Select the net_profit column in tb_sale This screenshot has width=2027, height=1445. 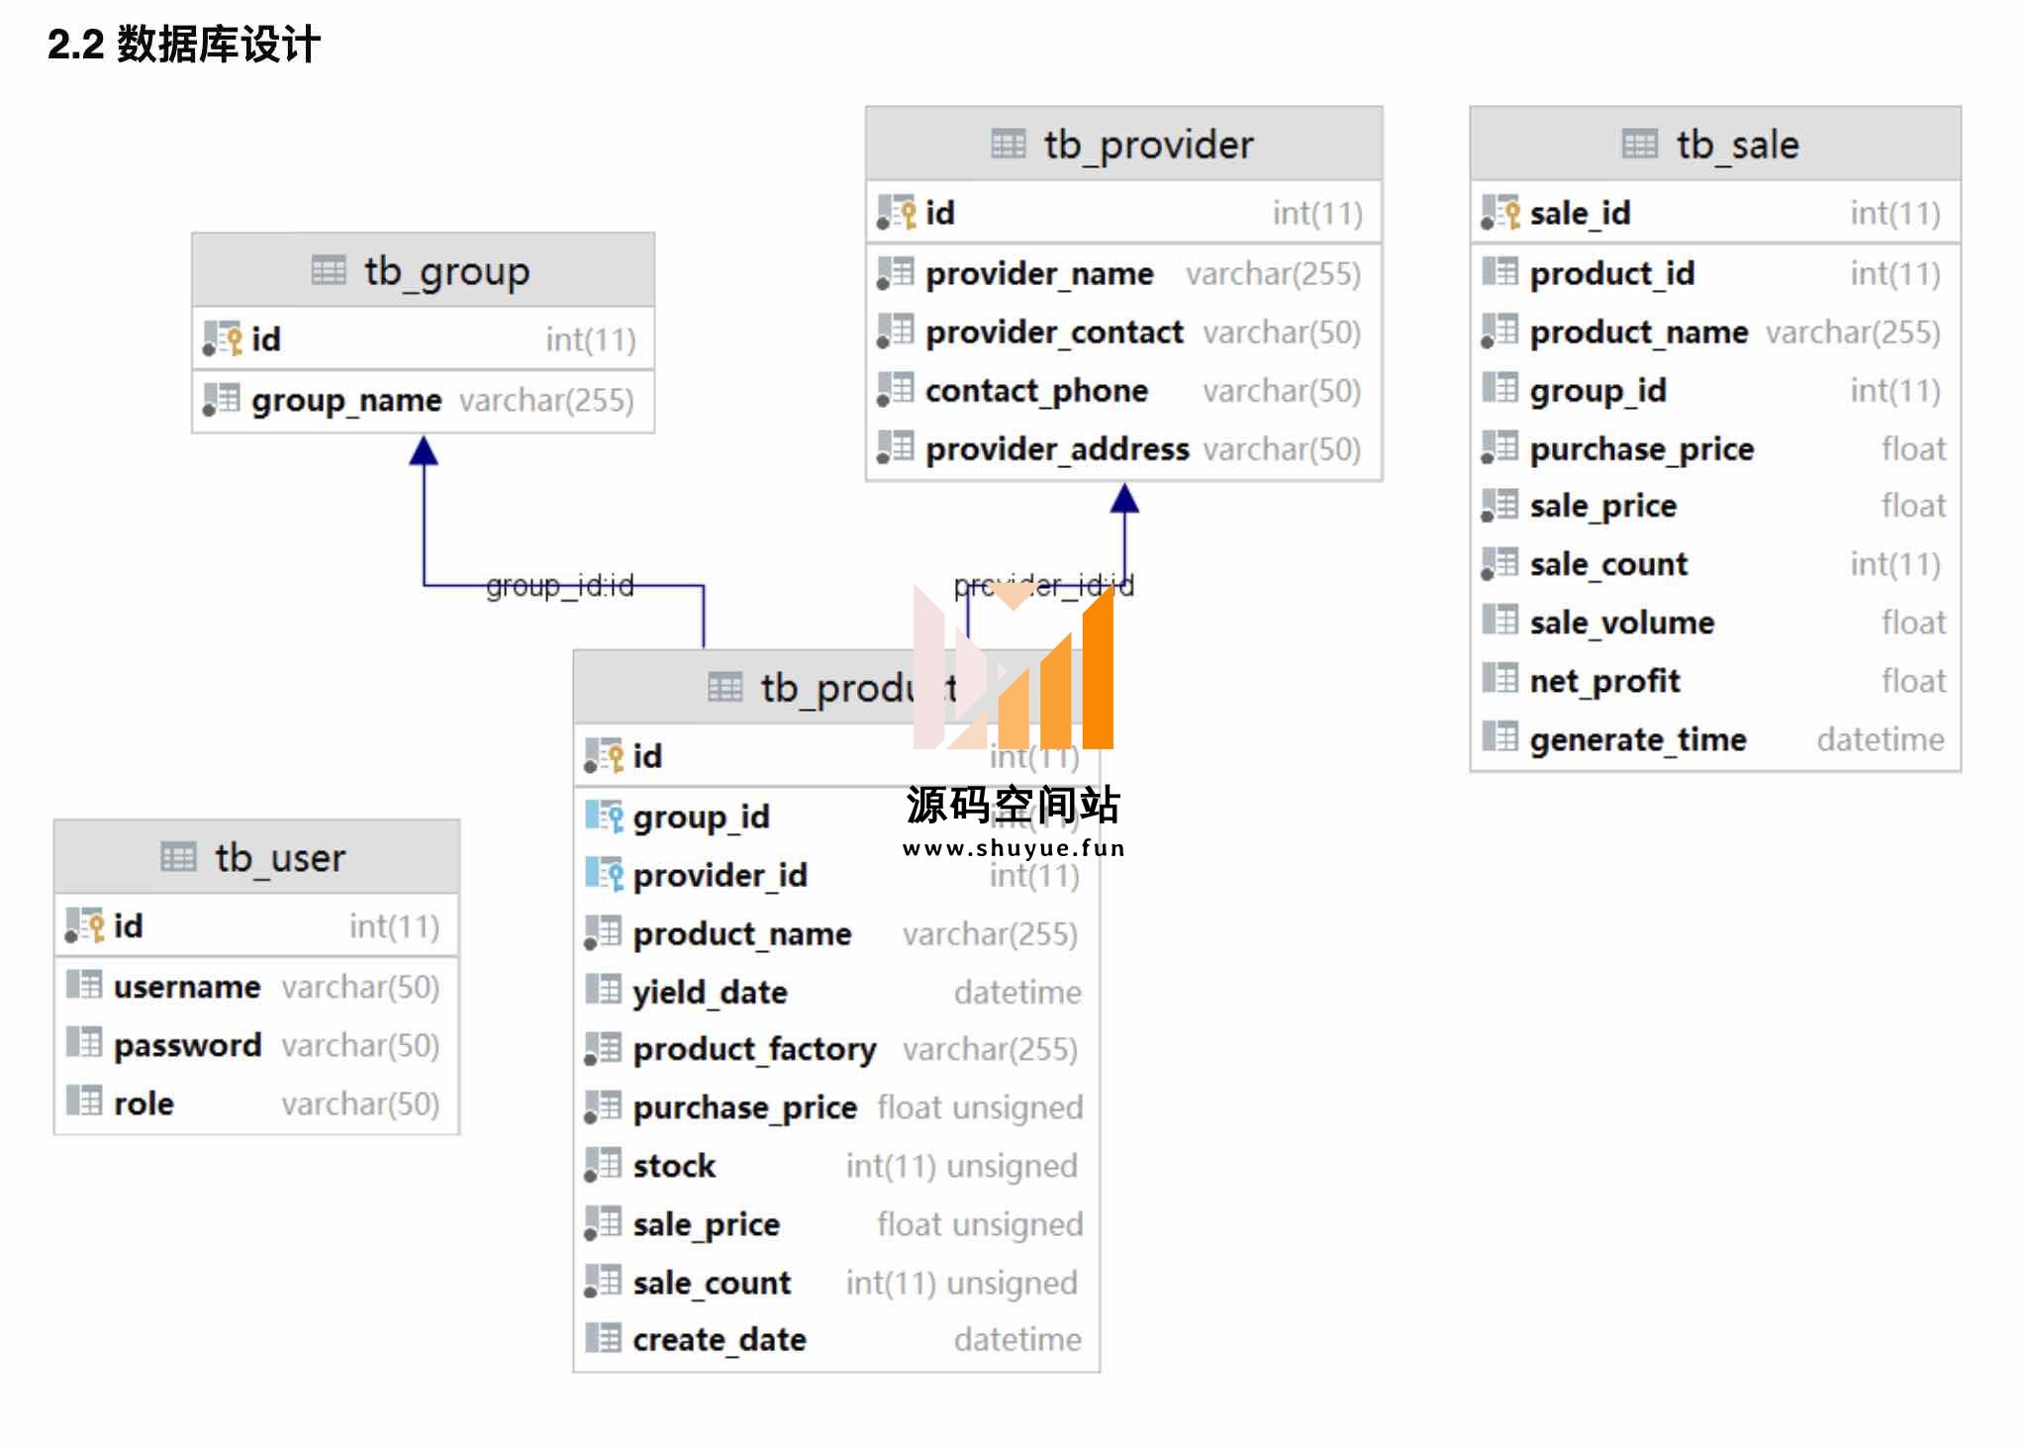point(1715,681)
